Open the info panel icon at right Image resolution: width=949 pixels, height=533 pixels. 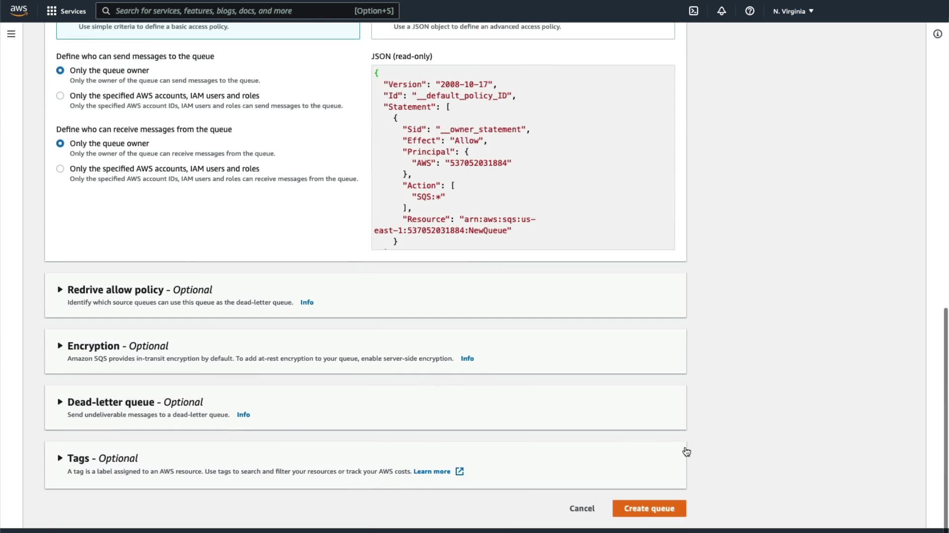click(937, 34)
